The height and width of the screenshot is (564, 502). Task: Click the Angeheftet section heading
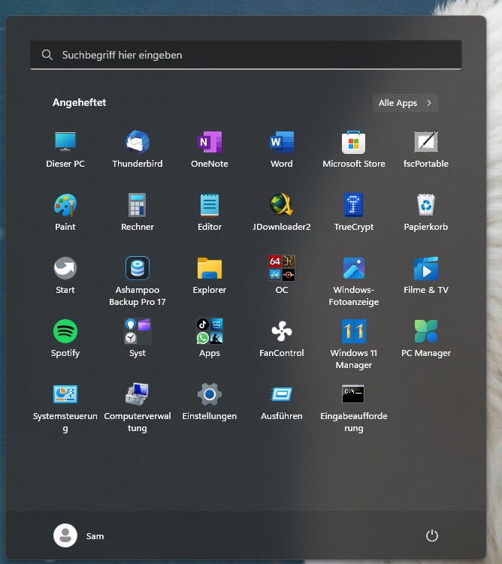point(79,103)
